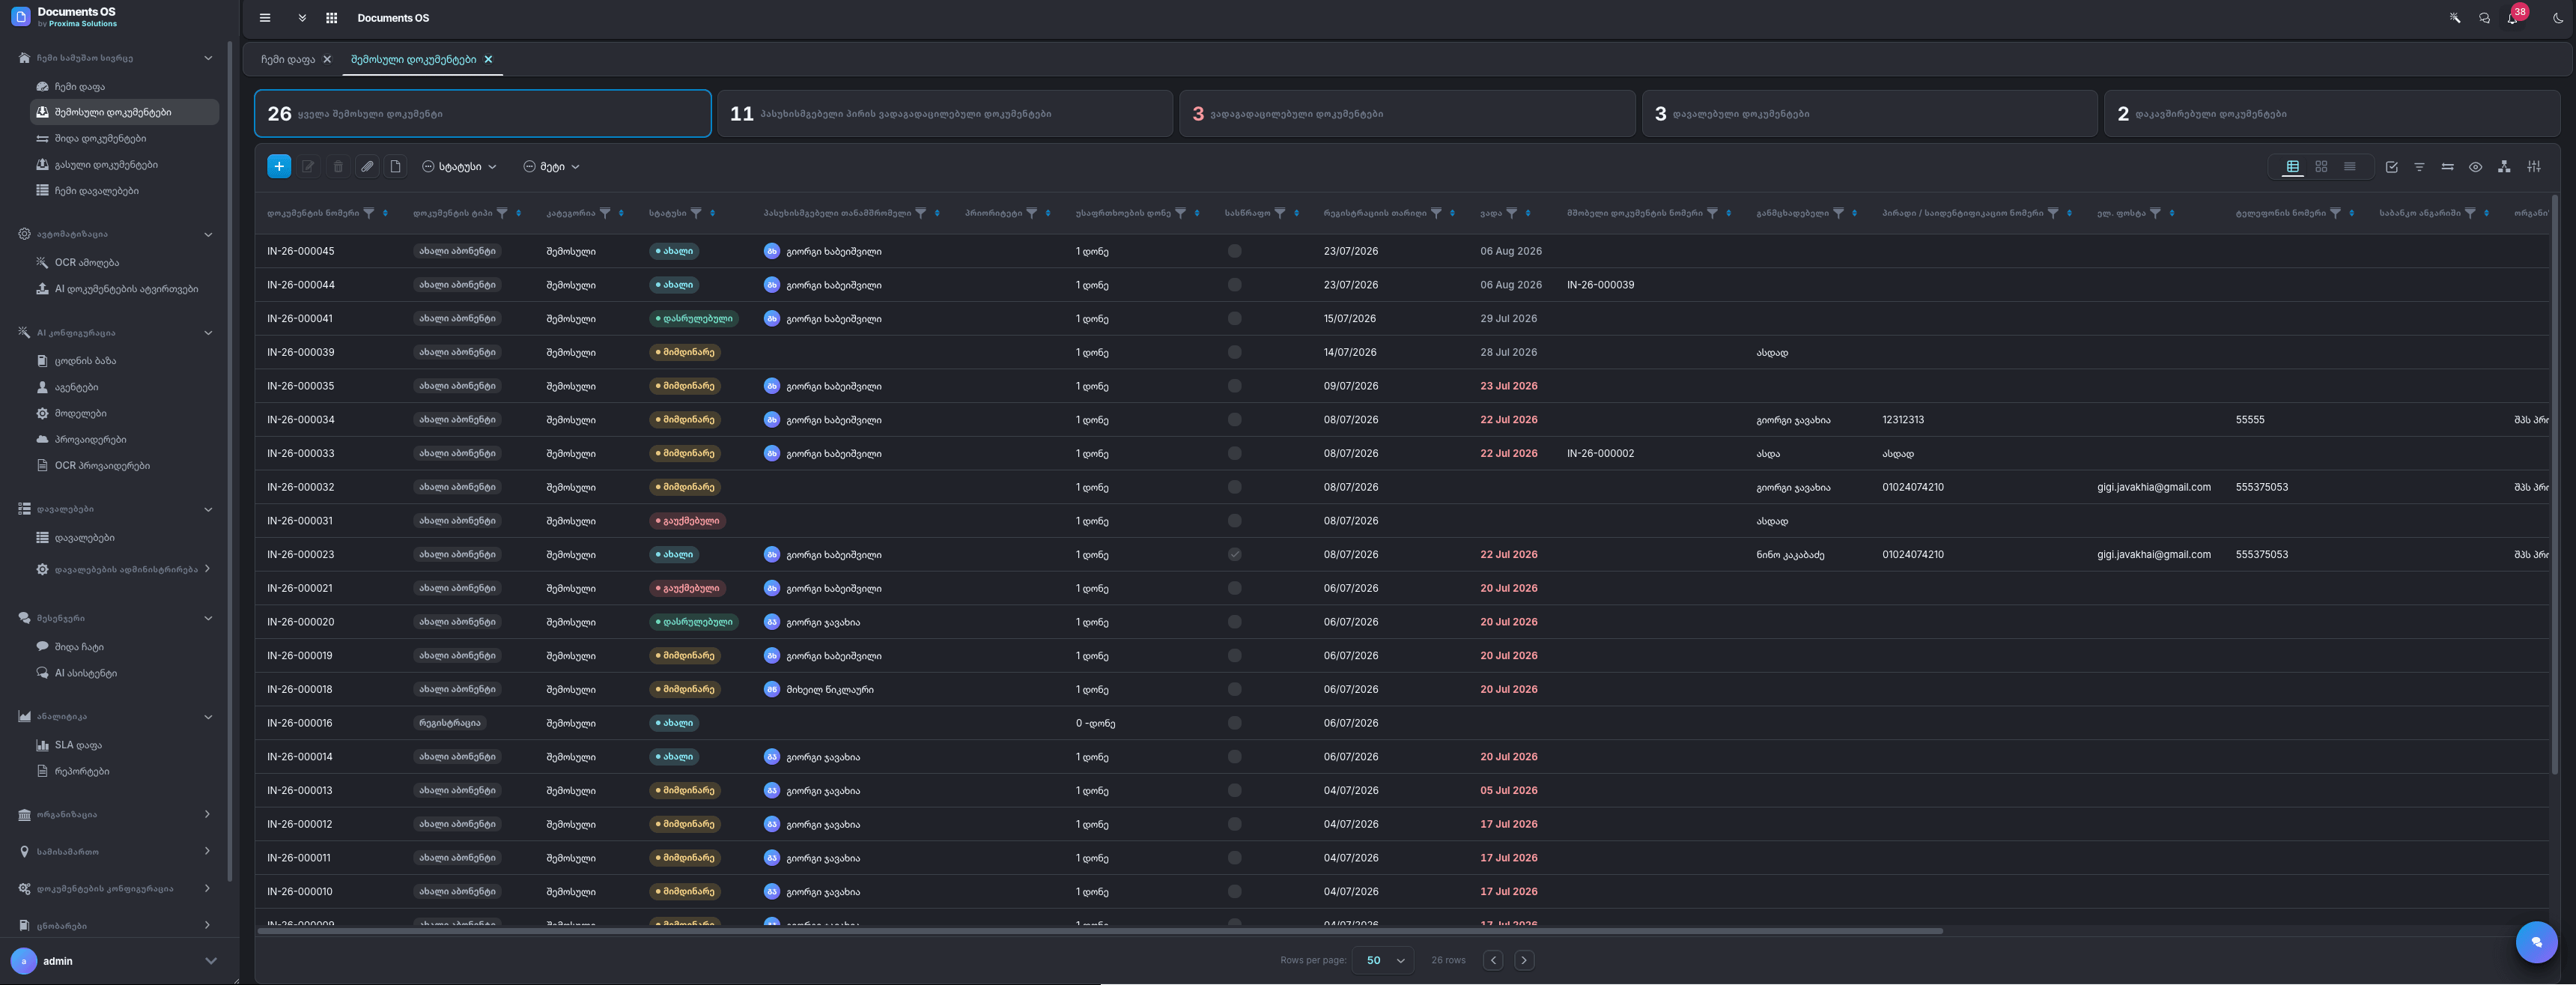Viewport: 2576px width, 985px height.
Task: Open the sliders column settings icon
Action: coord(2533,167)
